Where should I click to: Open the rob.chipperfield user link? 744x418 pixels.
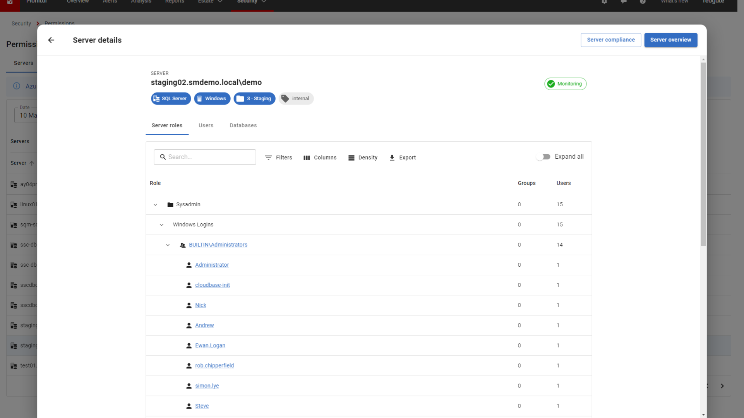click(214, 365)
